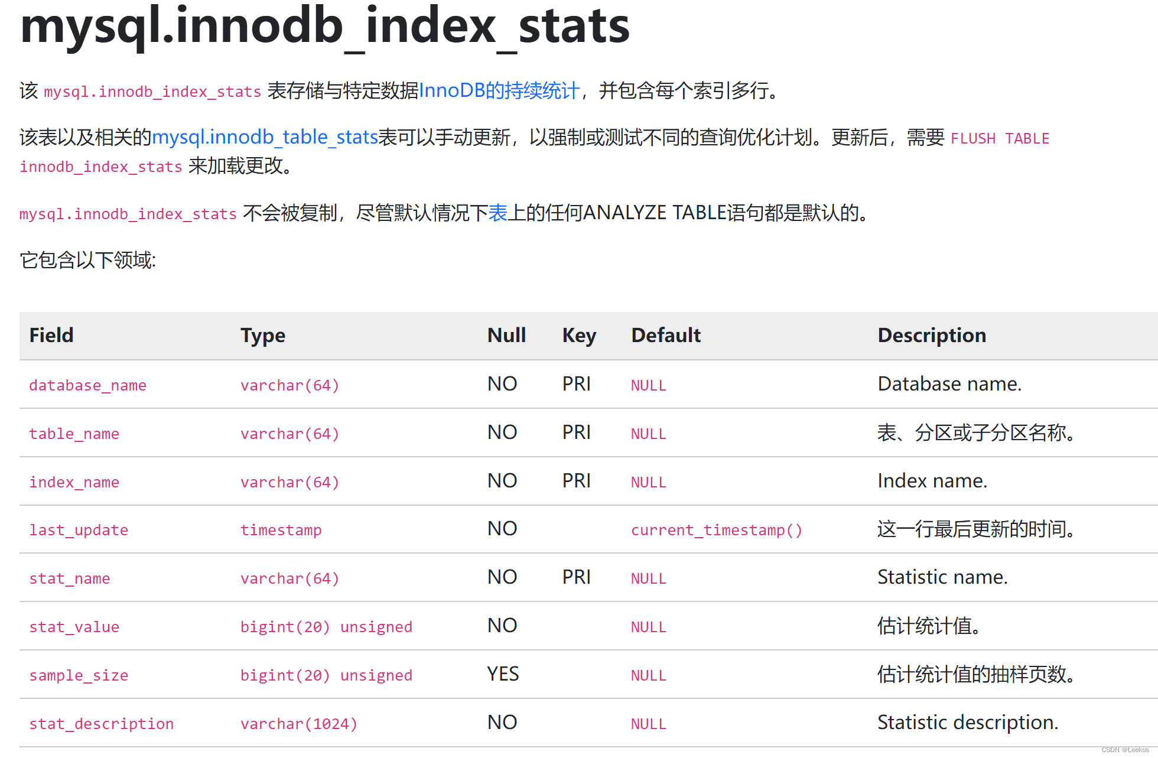This screenshot has width=1158, height=758.
Task: Click the current_timestamp() default value
Action: point(716,530)
